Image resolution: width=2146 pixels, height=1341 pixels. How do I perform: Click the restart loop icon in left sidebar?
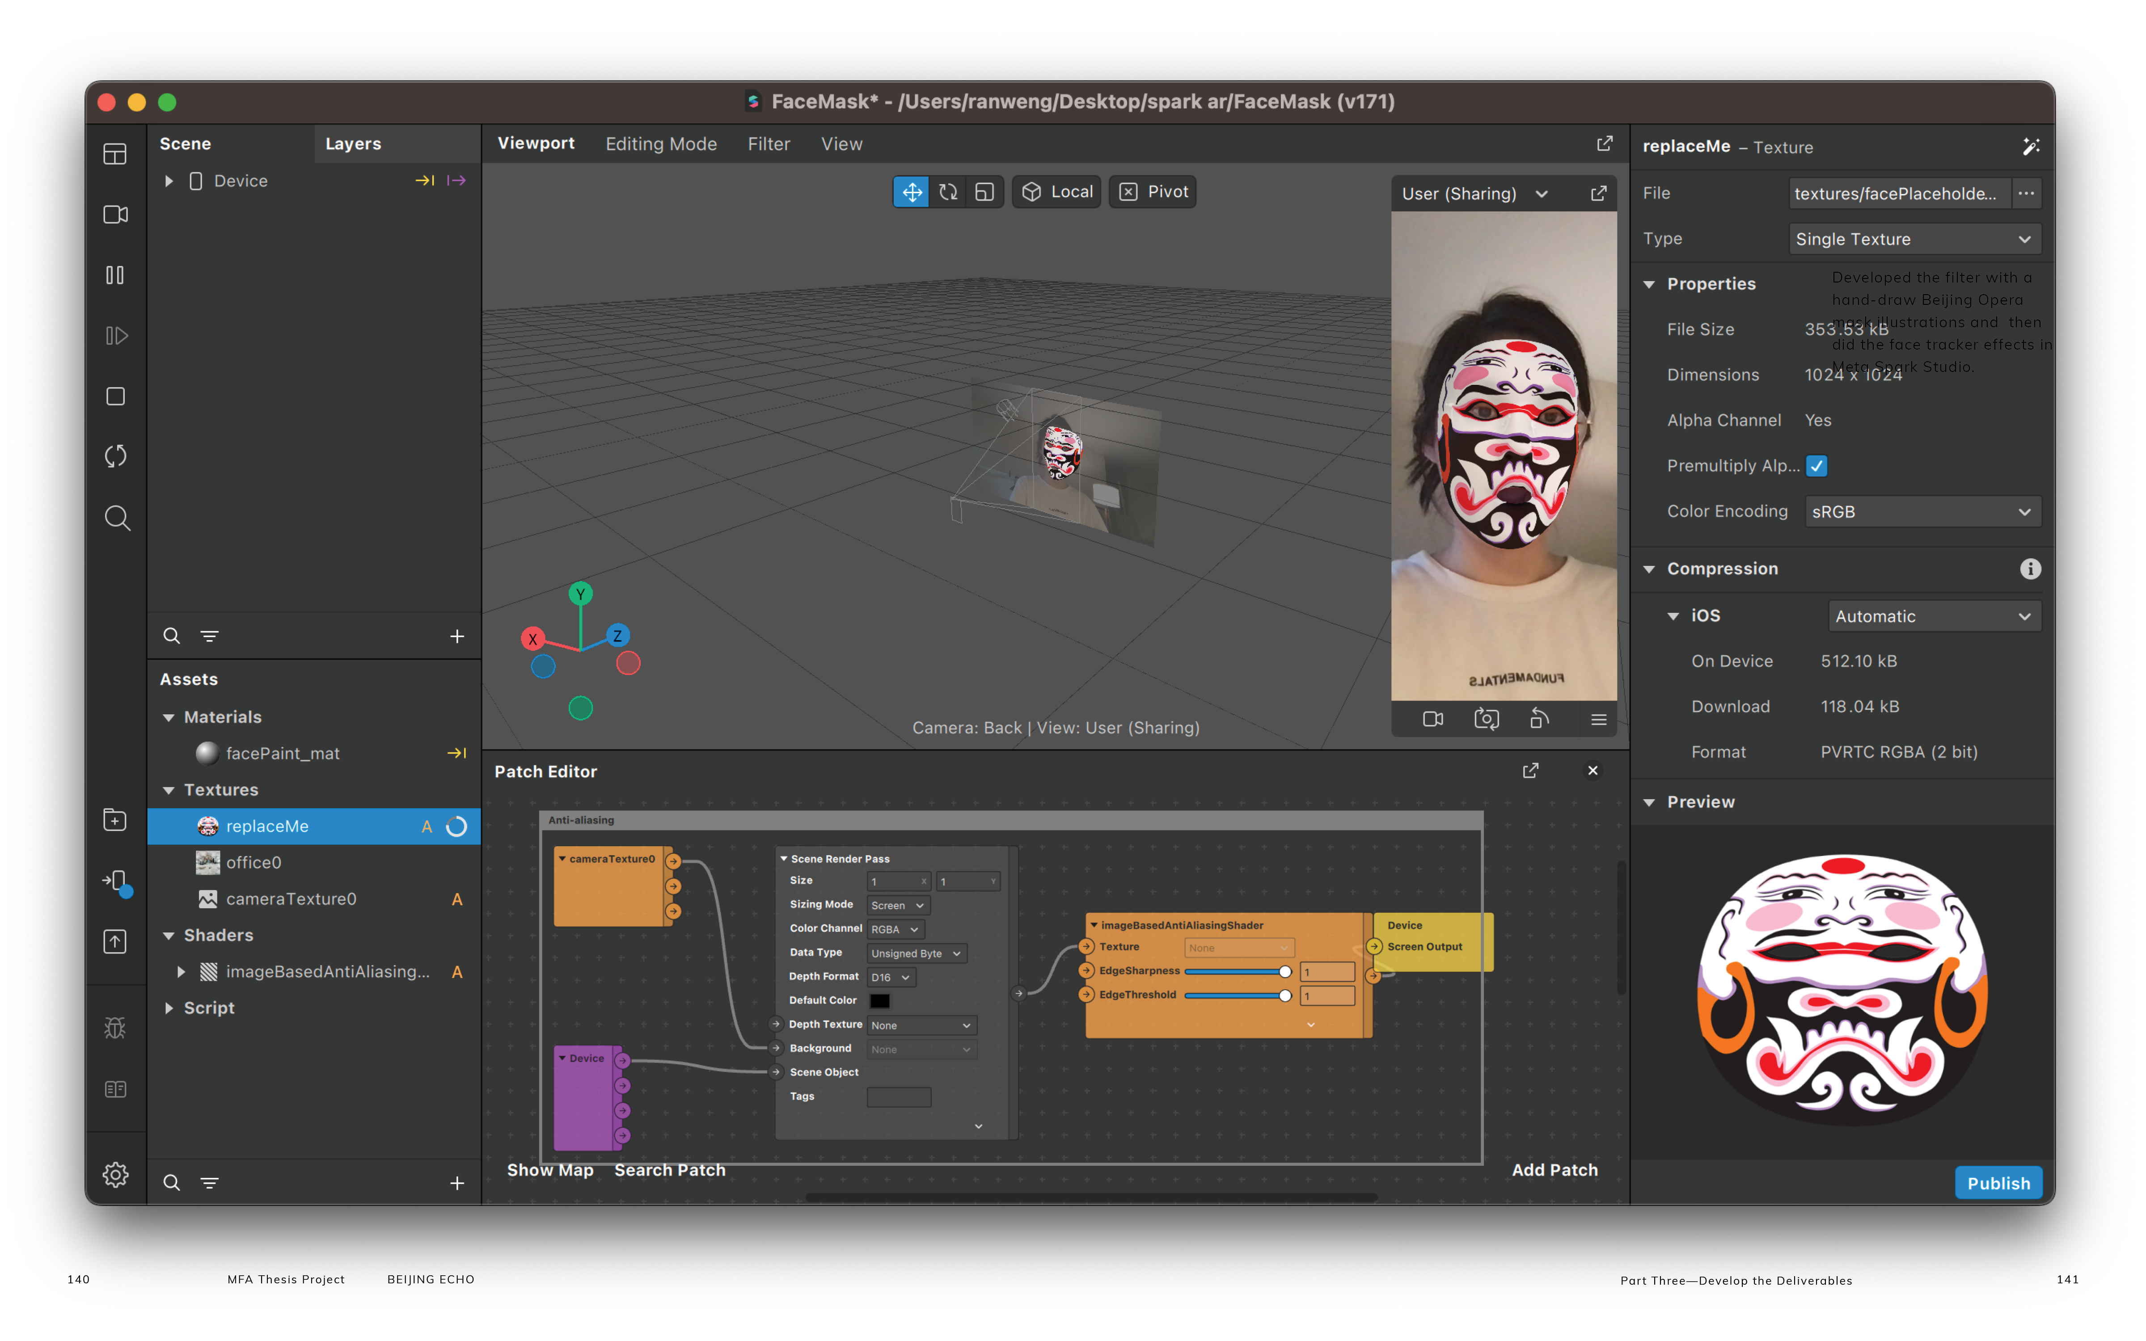(115, 457)
